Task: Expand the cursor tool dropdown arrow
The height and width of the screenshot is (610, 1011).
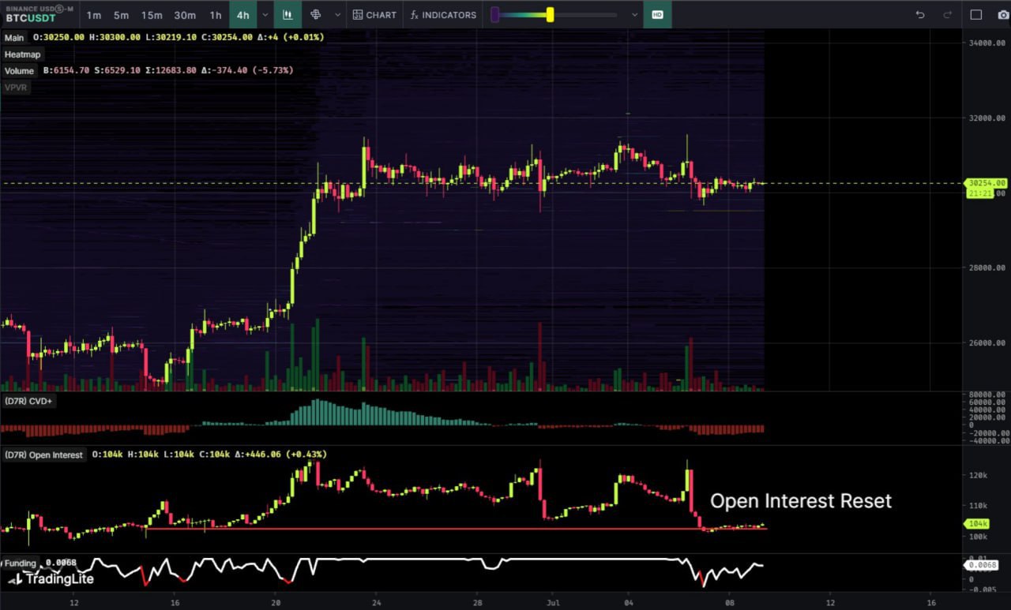Action: (x=338, y=15)
